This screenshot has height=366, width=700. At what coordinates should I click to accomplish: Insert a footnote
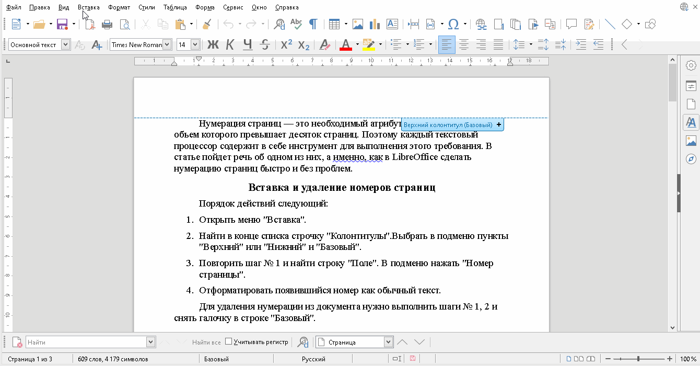tap(499, 24)
